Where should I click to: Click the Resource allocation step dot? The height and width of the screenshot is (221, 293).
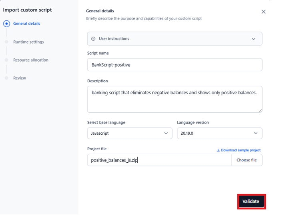pos(6,60)
